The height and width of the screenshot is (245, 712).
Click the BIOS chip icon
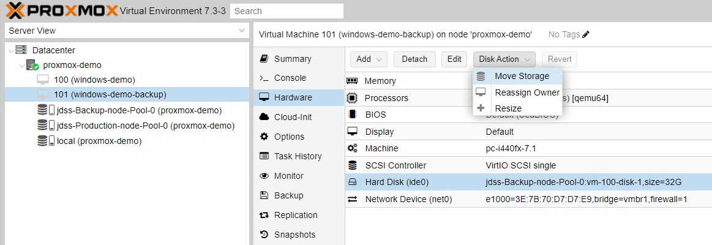click(x=352, y=115)
